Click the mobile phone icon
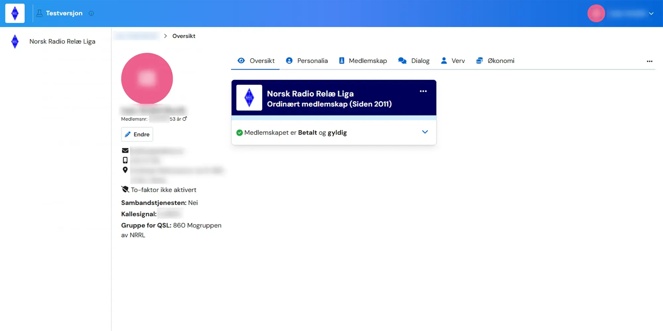The height and width of the screenshot is (331, 663). 125,160
